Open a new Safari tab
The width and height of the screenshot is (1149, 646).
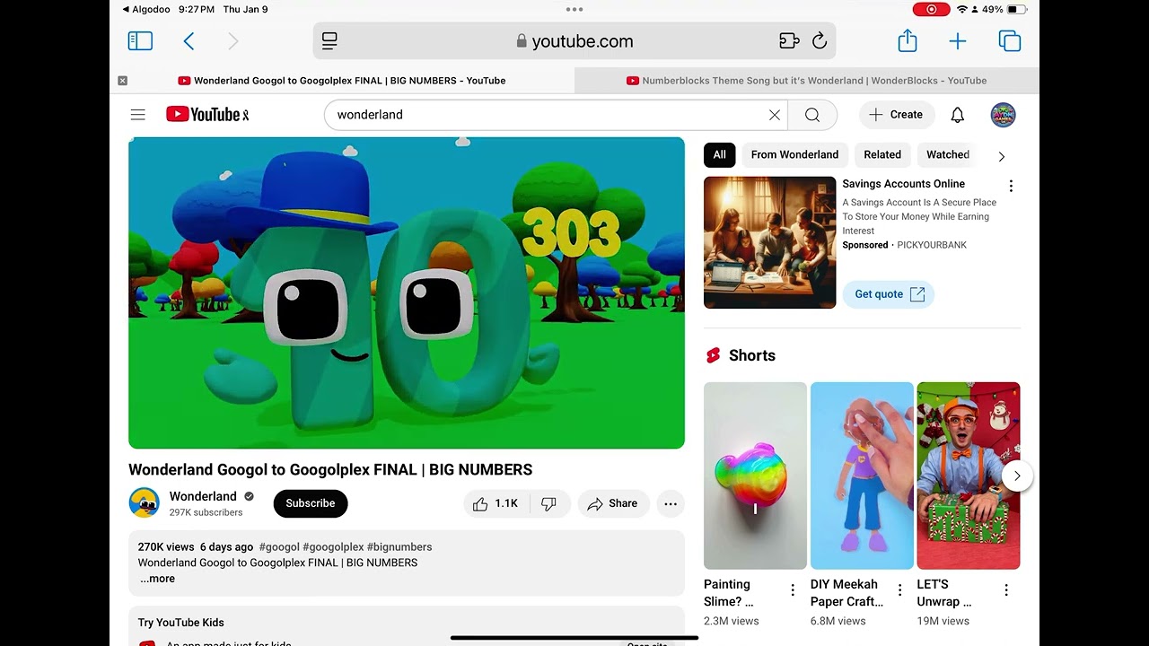point(958,41)
